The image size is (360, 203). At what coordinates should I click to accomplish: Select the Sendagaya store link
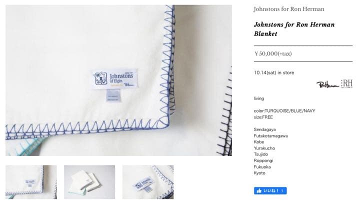(x=264, y=129)
